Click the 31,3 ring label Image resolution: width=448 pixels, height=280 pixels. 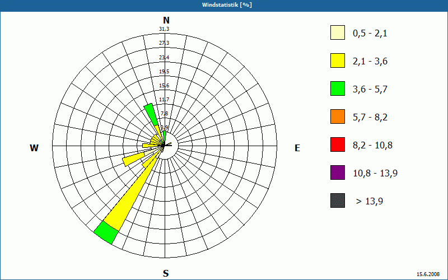coord(164,29)
